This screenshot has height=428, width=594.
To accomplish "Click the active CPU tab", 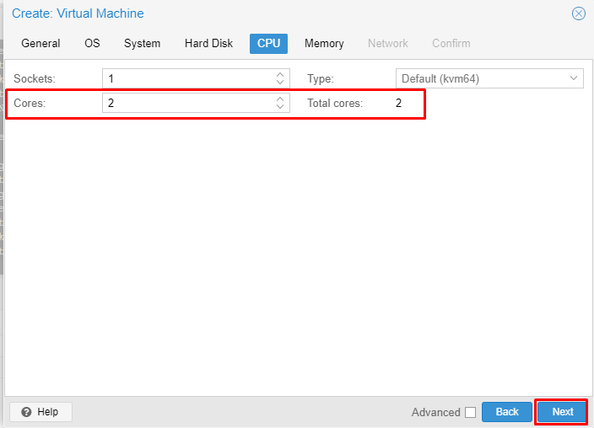I will (268, 43).
